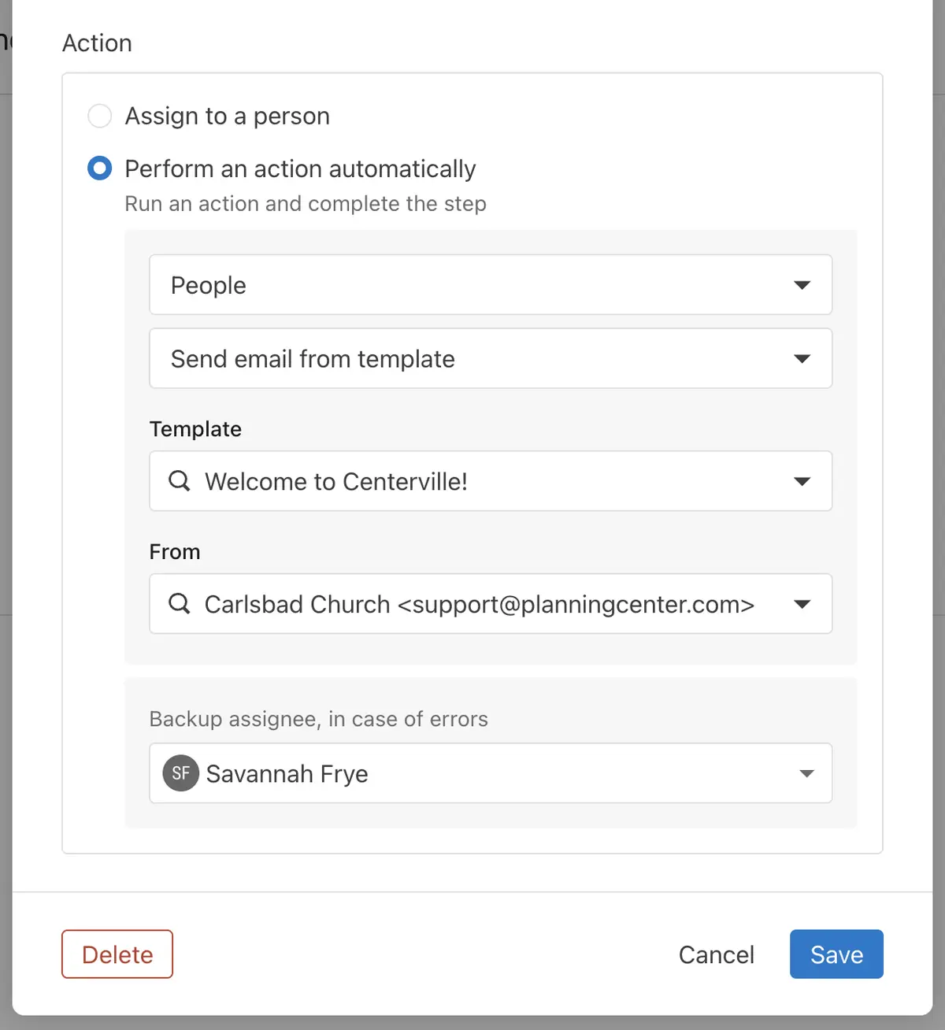
Task: Click the search icon in Template field
Action: pyautogui.click(x=180, y=480)
